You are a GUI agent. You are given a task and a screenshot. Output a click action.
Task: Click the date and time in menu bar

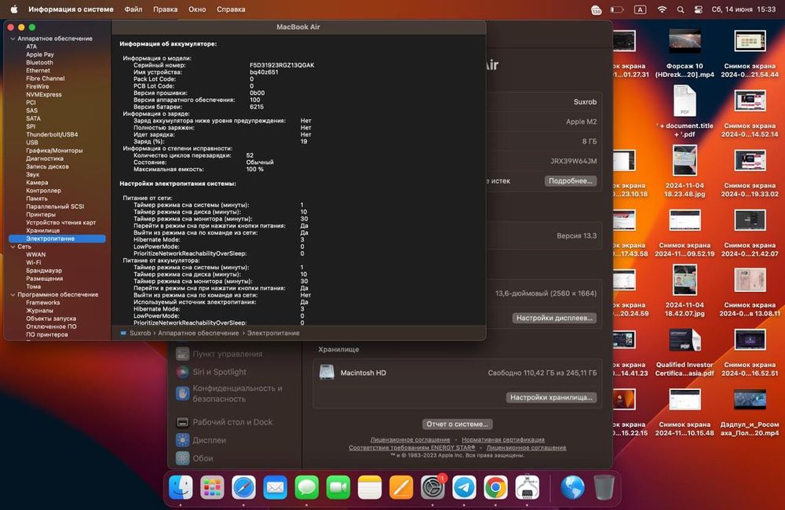tap(743, 9)
